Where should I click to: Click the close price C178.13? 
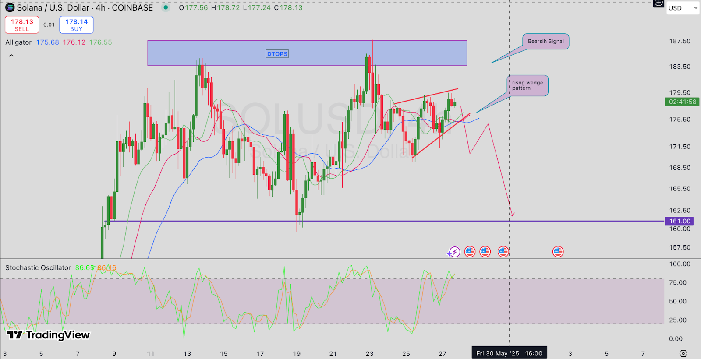[x=288, y=8]
